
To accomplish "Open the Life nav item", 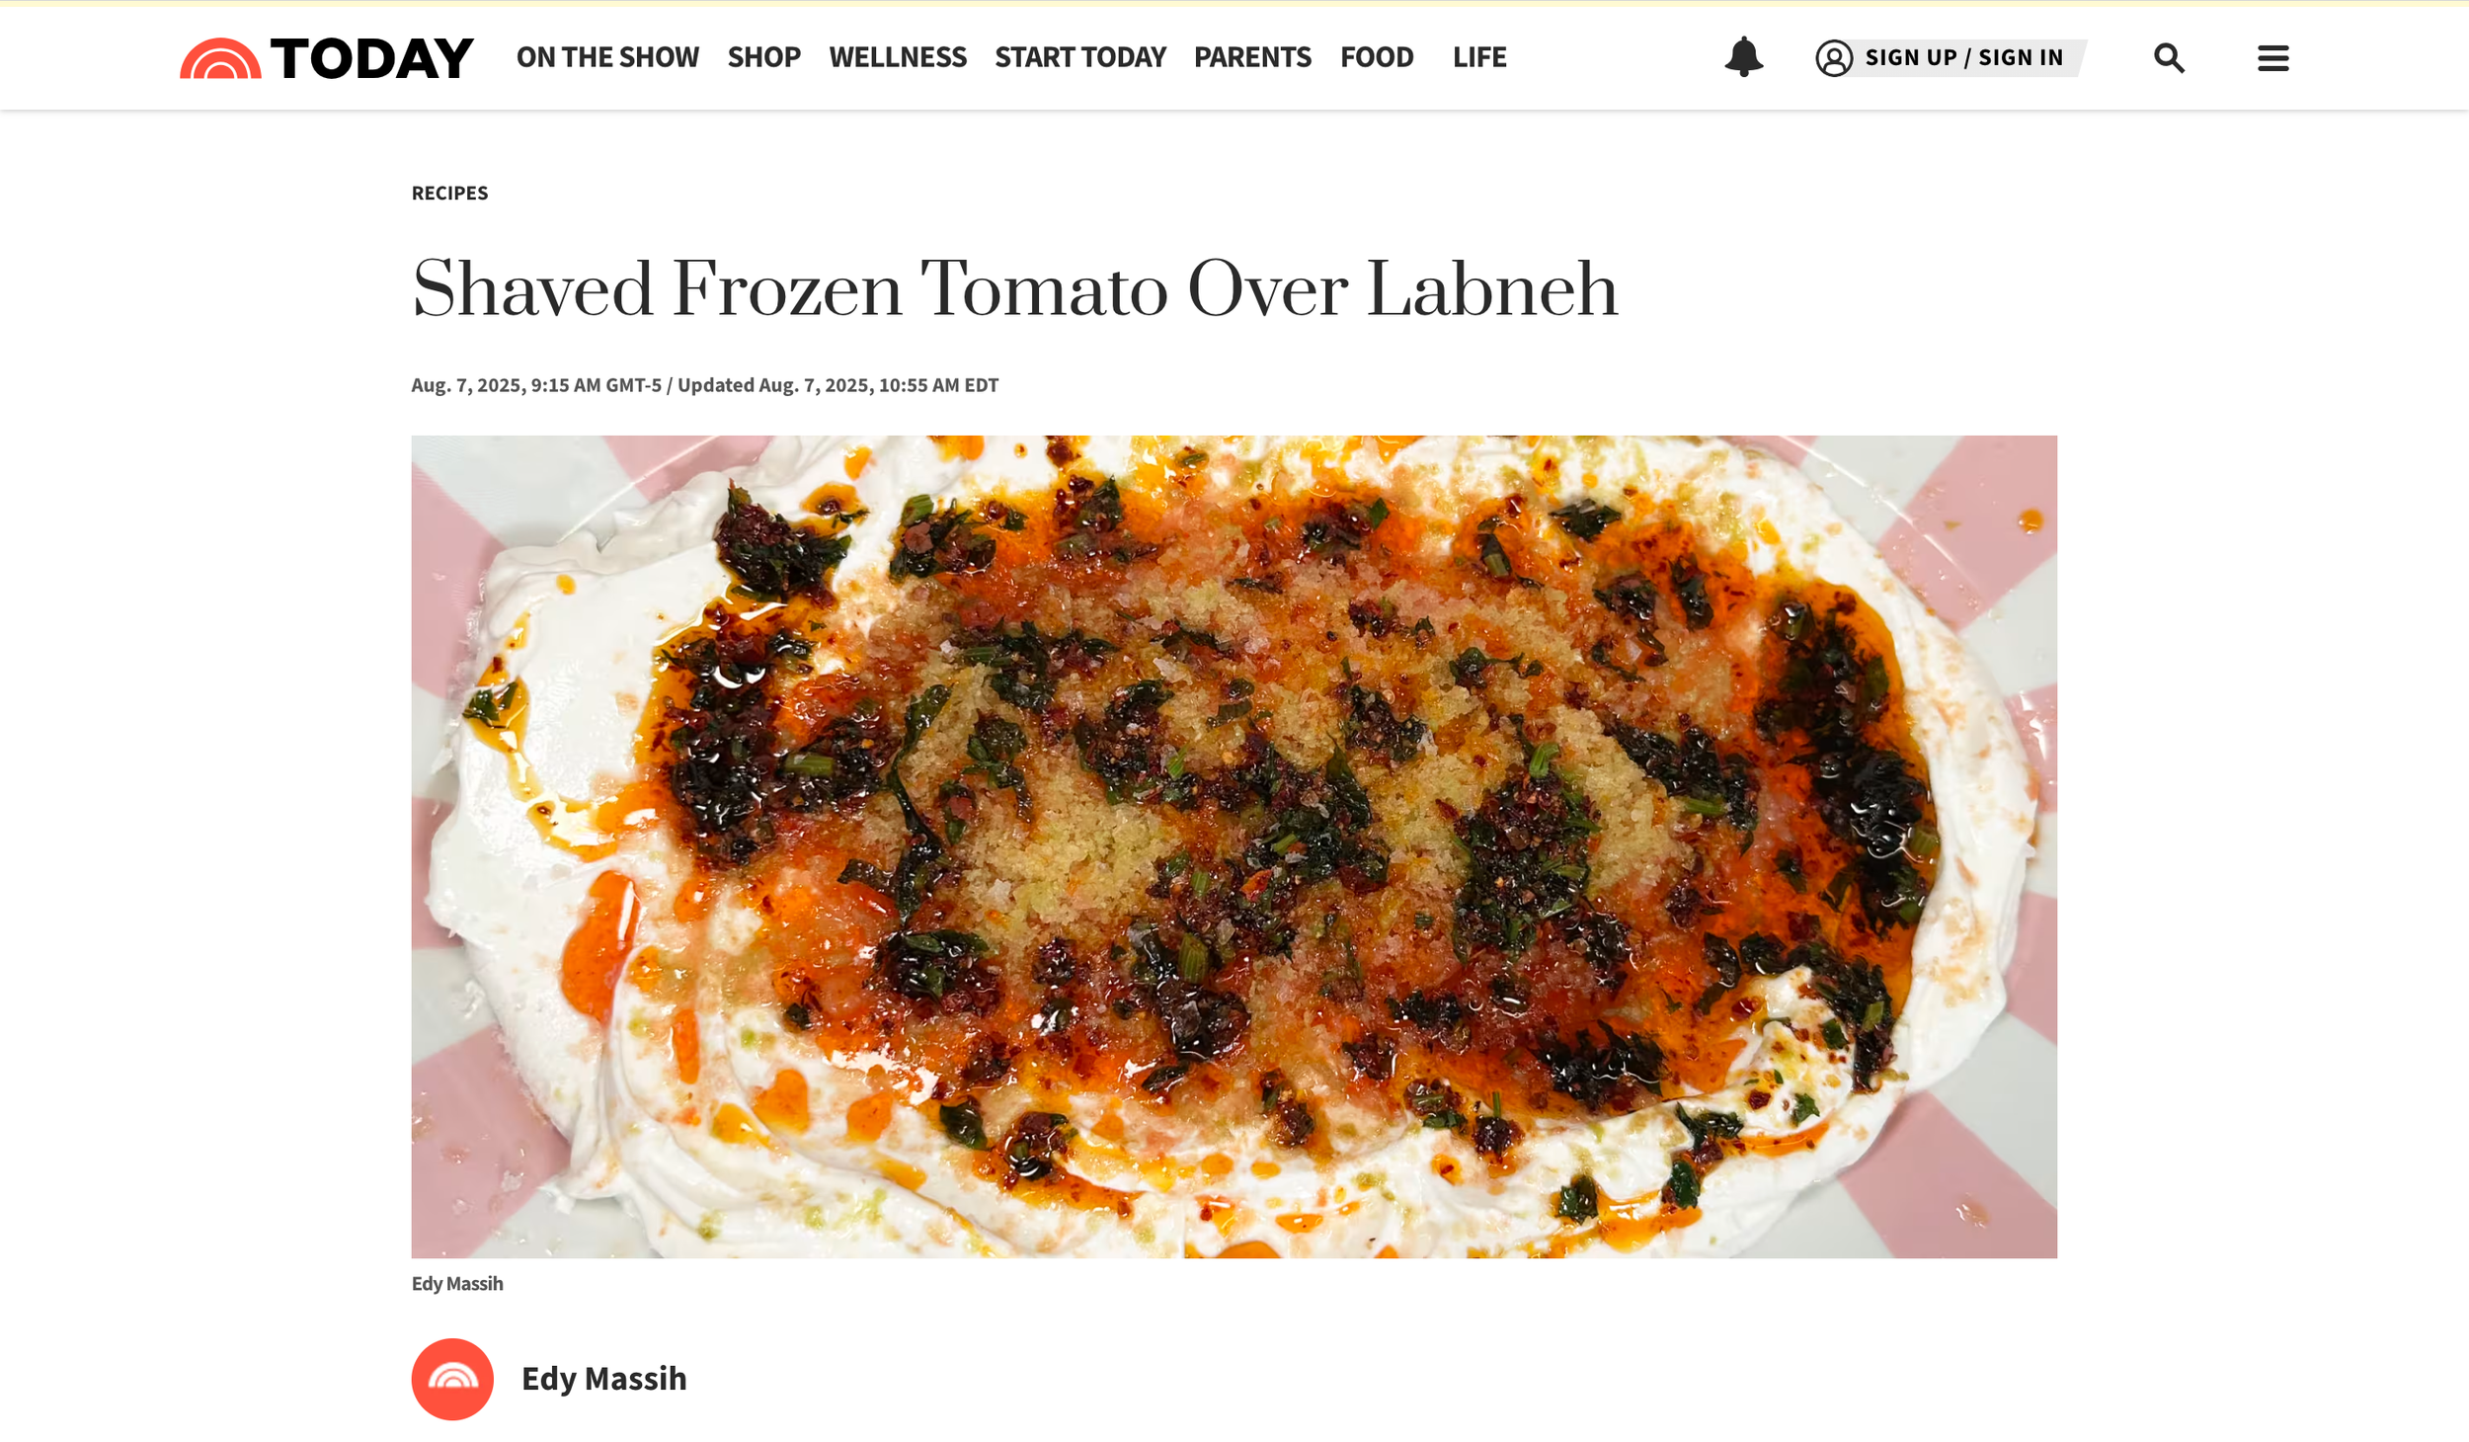I will click(x=1479, y=57).
